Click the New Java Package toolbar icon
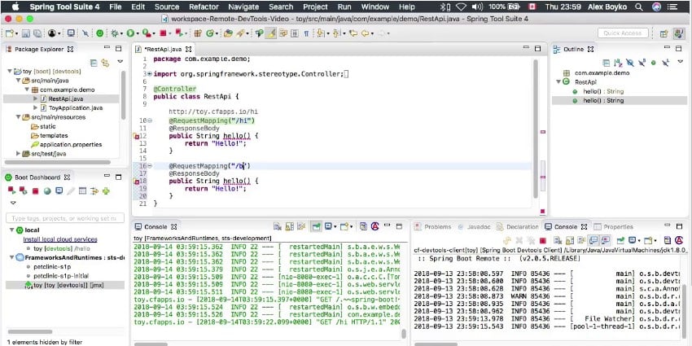Screen dimensions: 692x346 pos(198,33)
